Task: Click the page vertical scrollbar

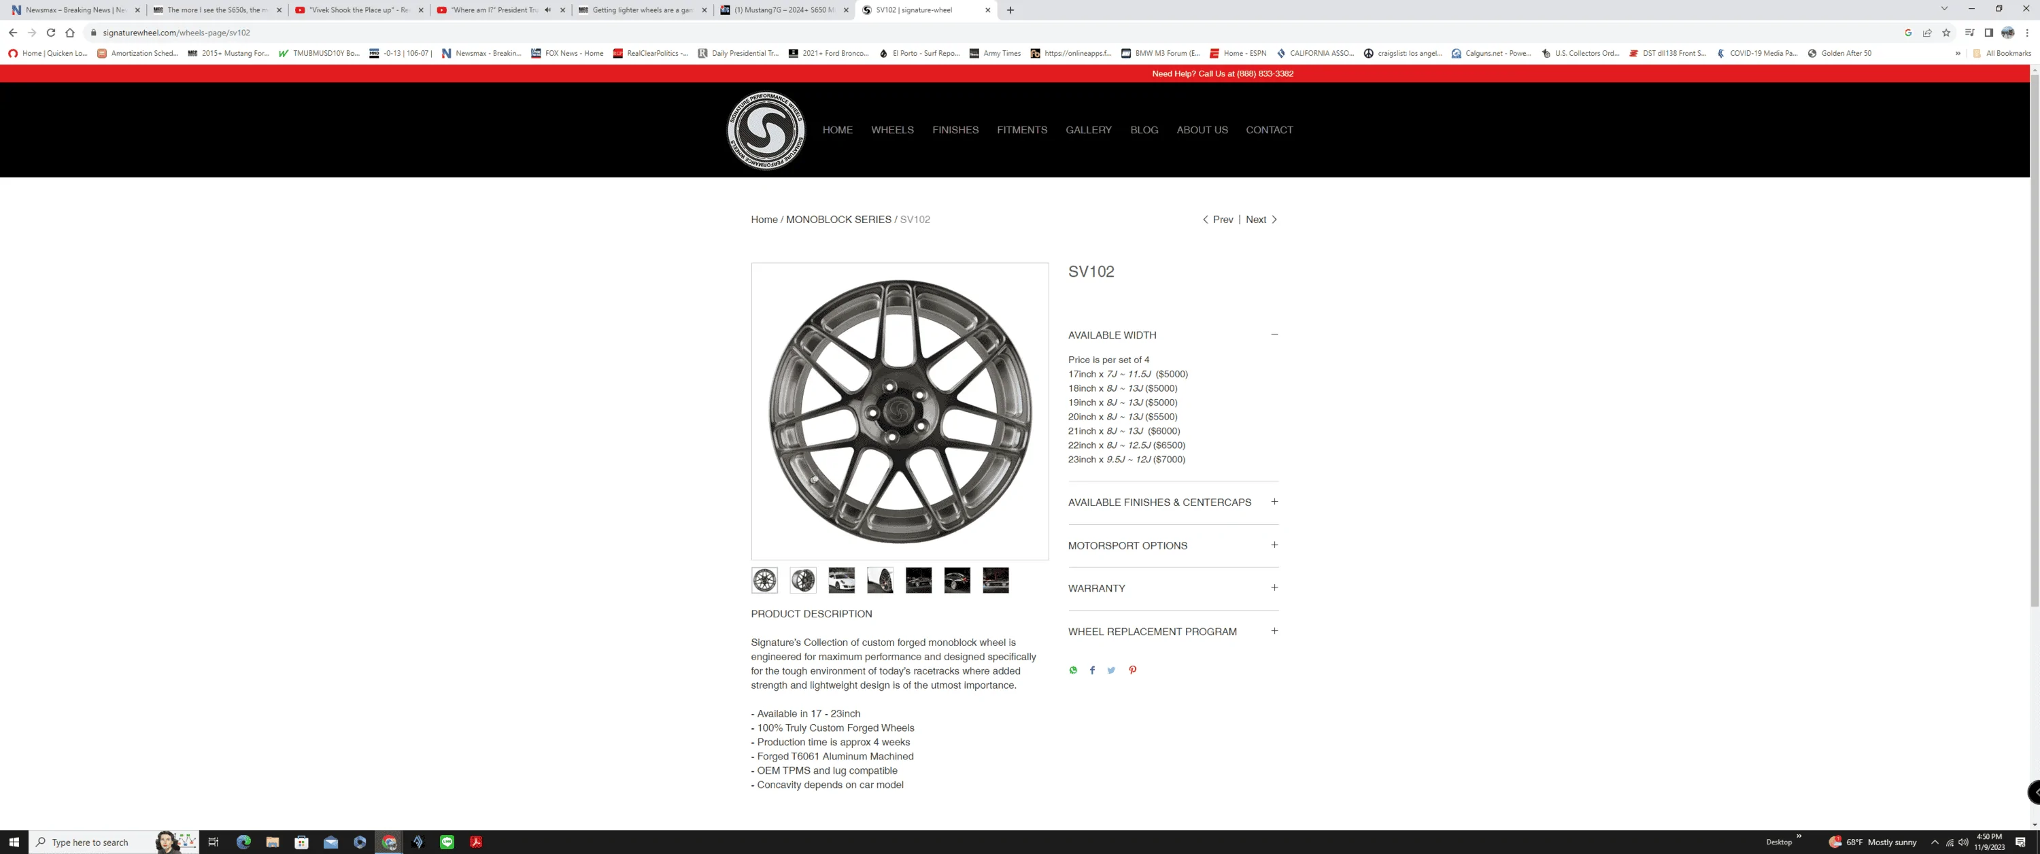Action: click(x=2034, y=341)
